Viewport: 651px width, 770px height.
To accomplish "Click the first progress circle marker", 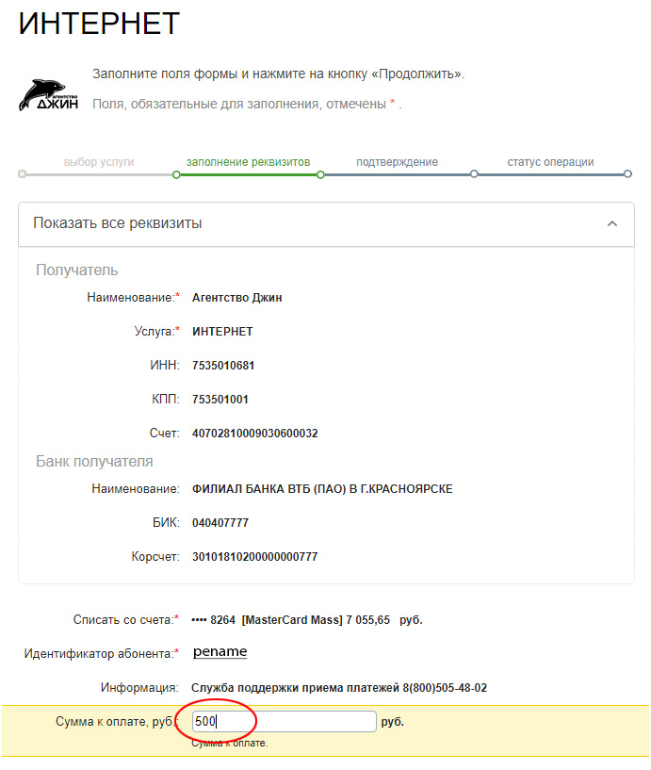I will click(x=22, y=174).
